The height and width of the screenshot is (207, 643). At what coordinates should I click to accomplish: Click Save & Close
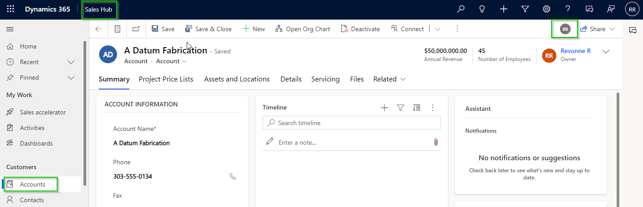[x=209, y=29]
